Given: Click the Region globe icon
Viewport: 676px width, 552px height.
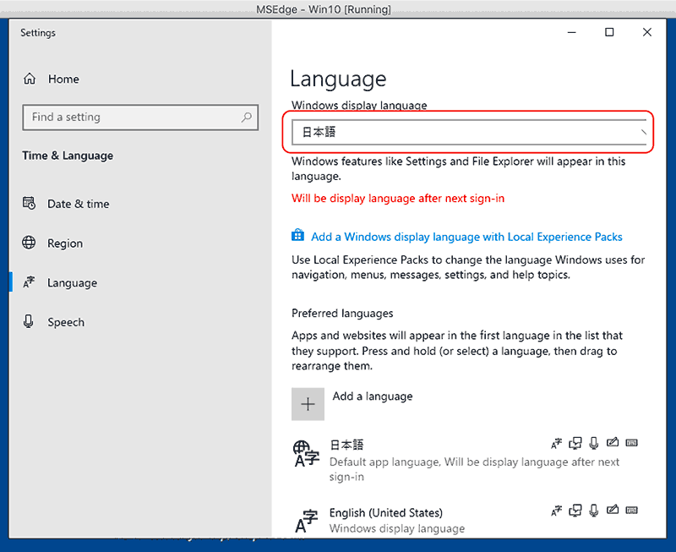Looking at the screenshot, I should [x=30, y=243].
